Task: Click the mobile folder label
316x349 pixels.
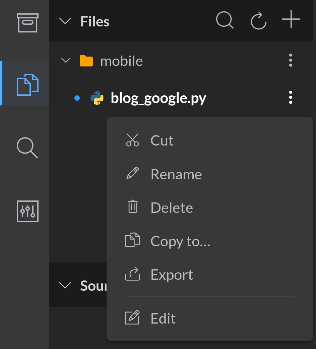Action: [121, 61]
